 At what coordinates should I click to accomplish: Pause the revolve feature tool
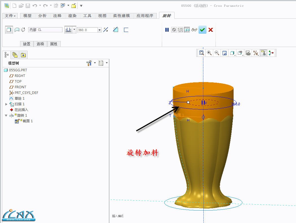[x=167, y=30]
